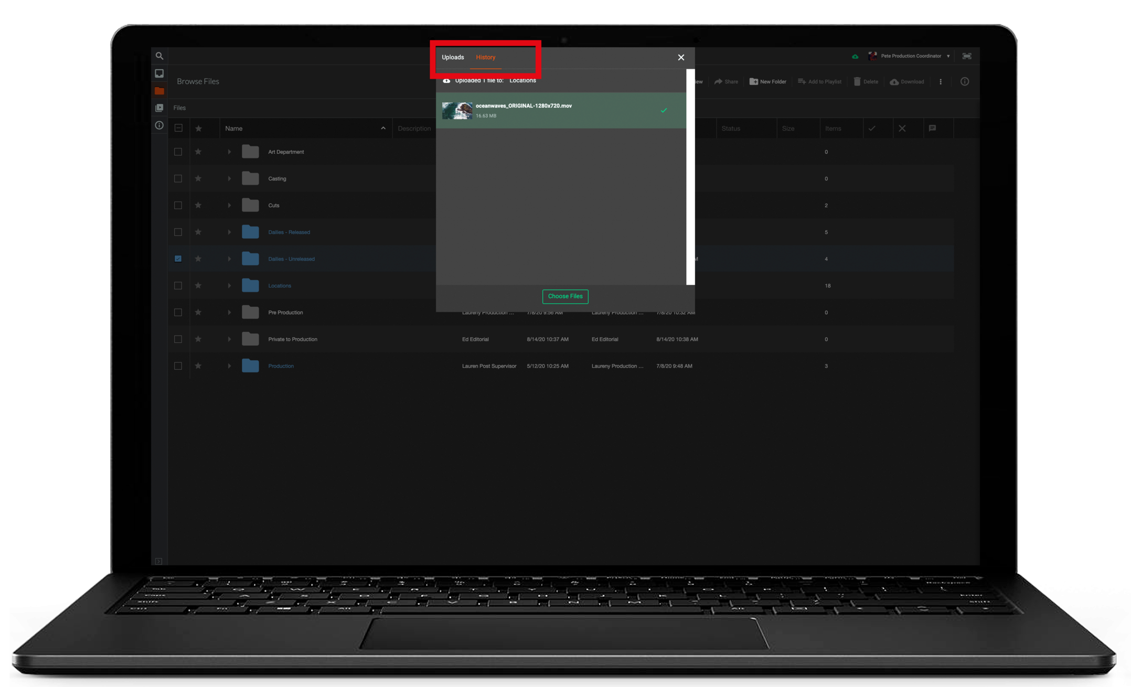
Task: Expand the Cuts folder tree arrow
Action: (x=229, y=205)
